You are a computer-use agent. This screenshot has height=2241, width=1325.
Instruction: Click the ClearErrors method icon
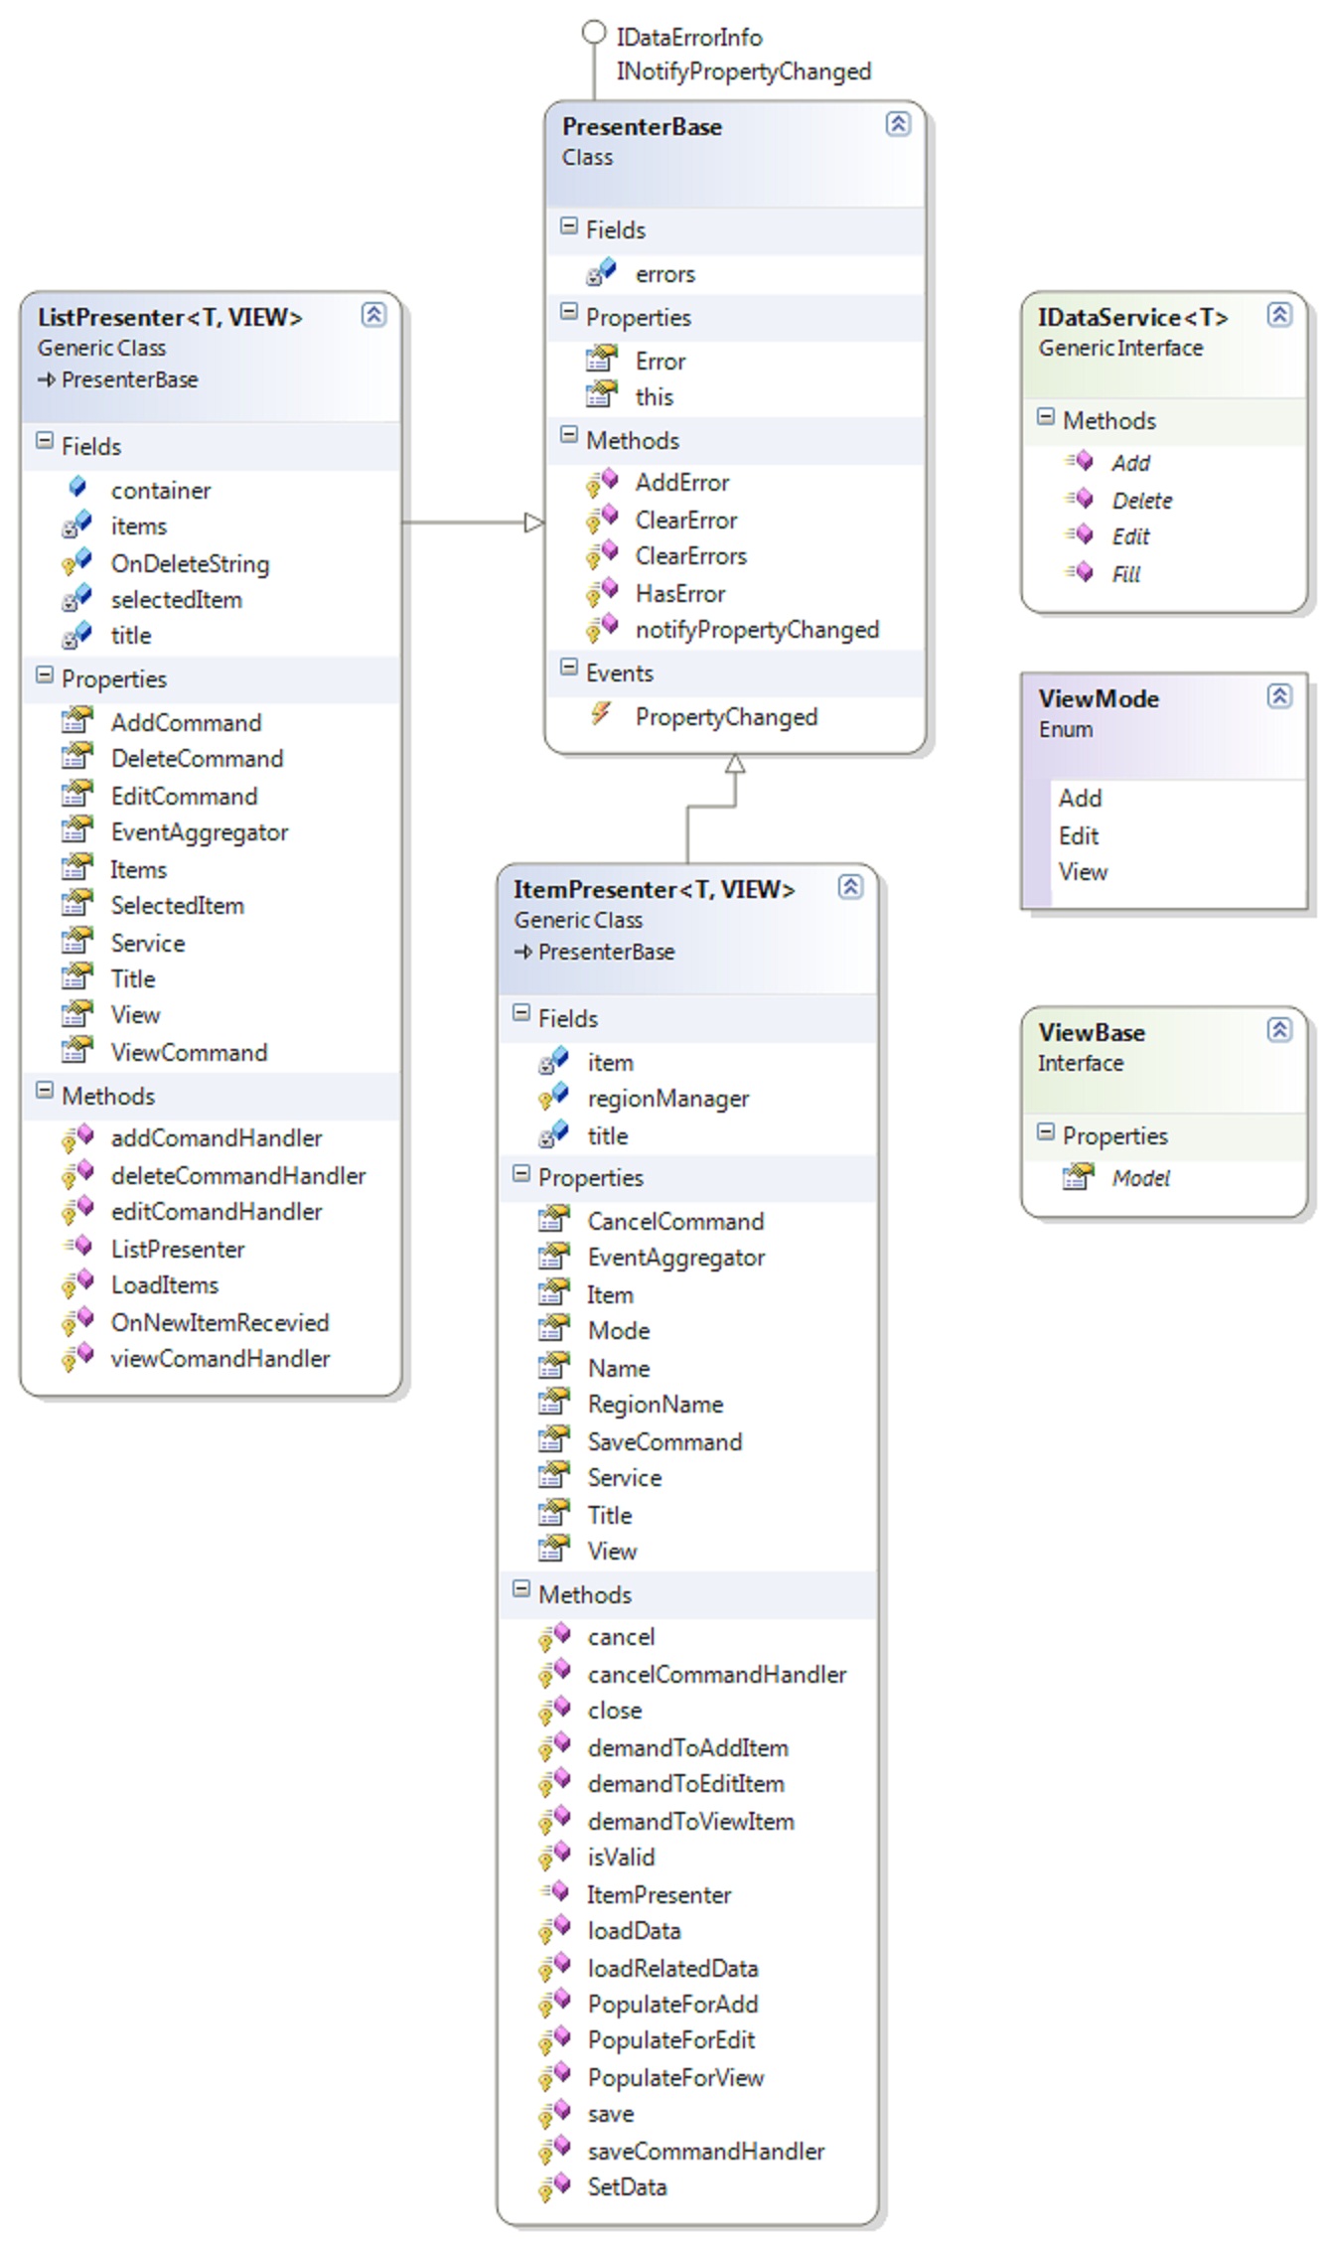pos(601,556)
